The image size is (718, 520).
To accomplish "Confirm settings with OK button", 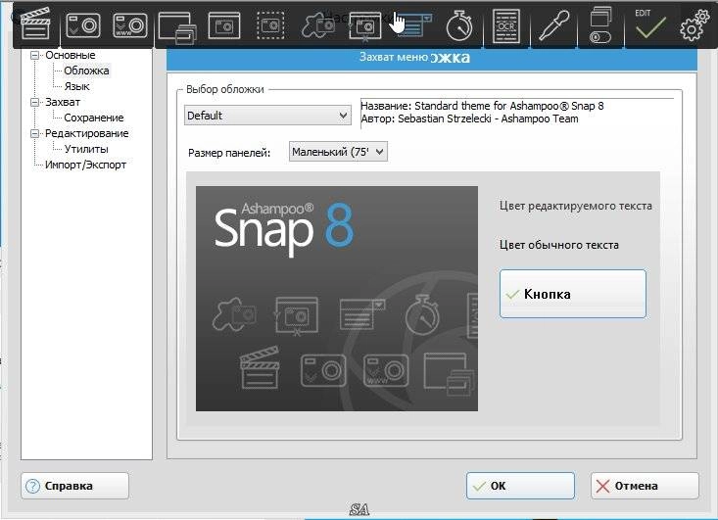I will click(x=521, y=486).
